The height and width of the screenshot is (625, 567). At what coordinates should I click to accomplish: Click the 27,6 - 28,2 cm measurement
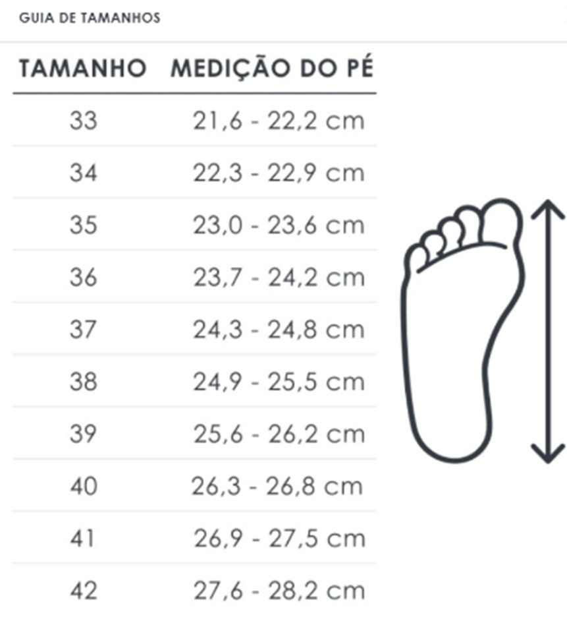[x=279, y=591]
